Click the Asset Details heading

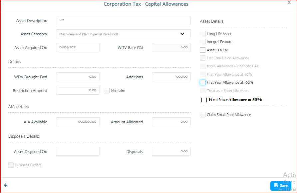(x=211, y=21)
